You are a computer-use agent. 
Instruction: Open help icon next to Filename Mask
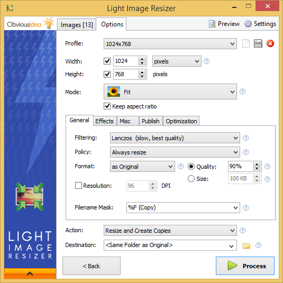click(x=245, y=208)
